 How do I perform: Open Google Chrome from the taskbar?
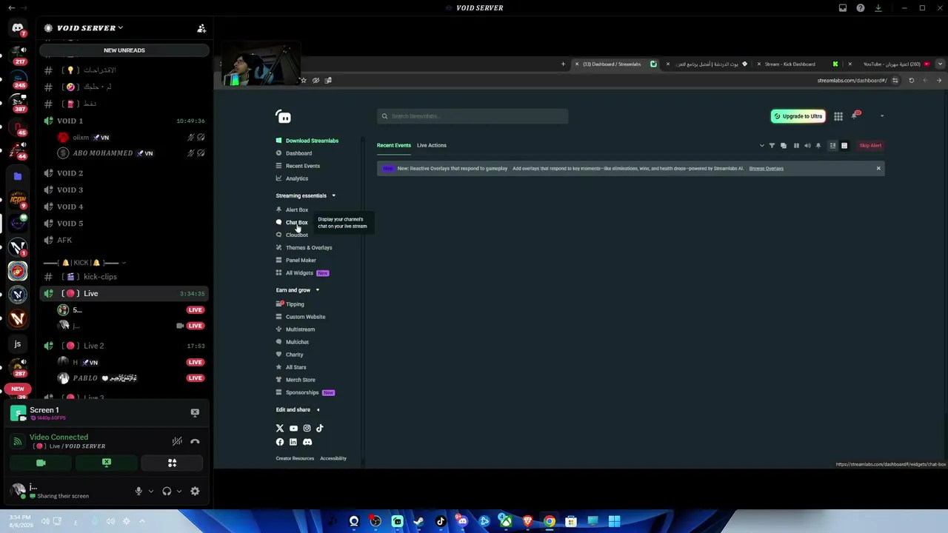coord(549,521)
